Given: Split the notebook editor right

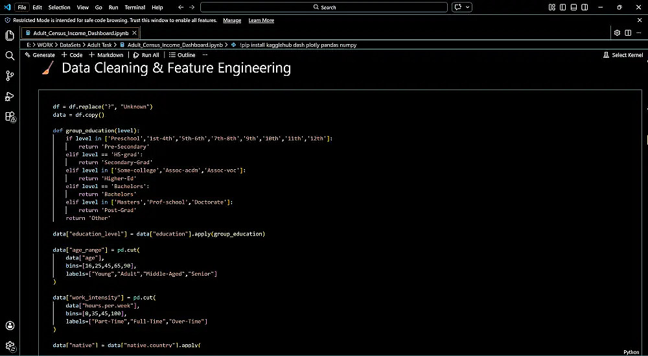Looking at the screenshot, I should click(628, 32).
